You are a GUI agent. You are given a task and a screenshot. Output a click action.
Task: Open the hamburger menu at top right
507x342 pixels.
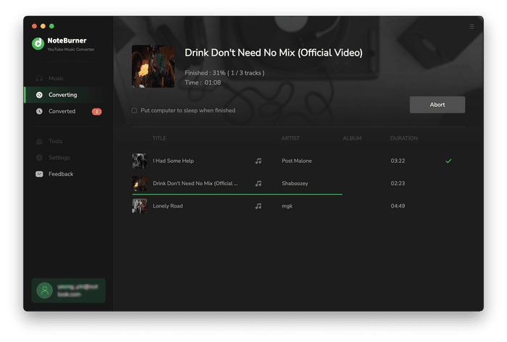coord(472,27)
